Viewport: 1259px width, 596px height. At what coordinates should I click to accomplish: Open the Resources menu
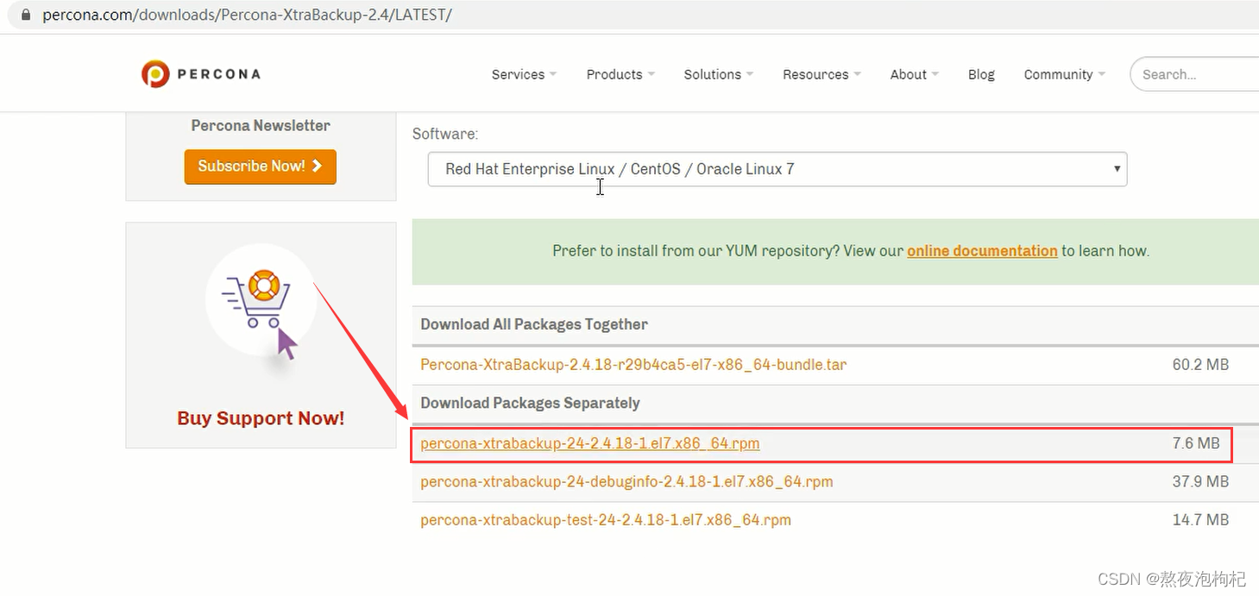[821, 74]
